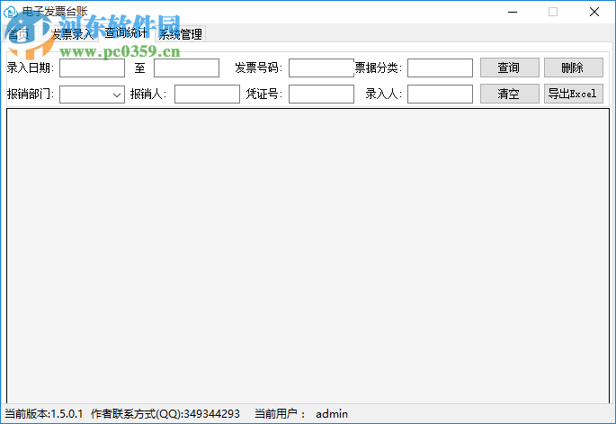Click the 录入人 label
Screen dimensions: 616x424
point(383,94)
